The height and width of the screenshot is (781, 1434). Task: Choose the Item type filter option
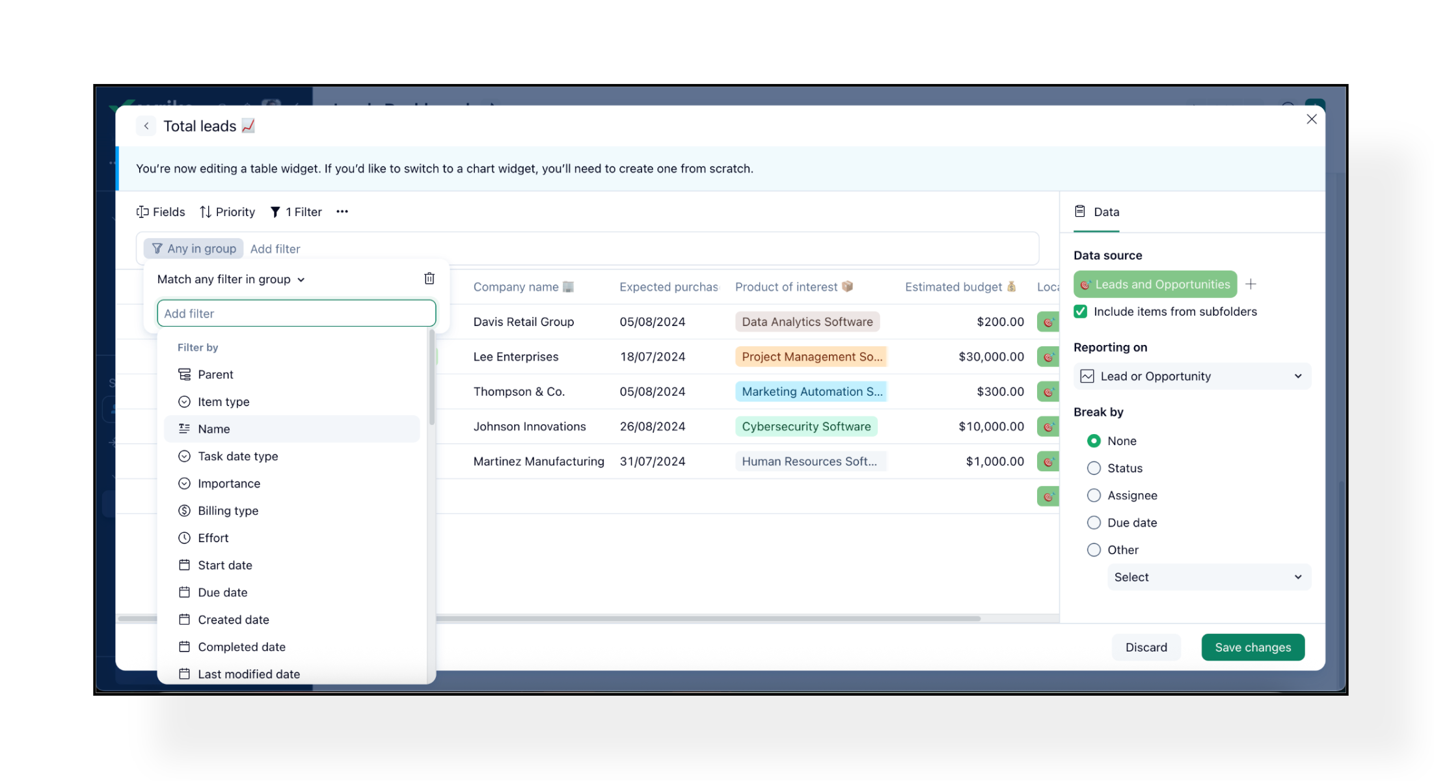pyautogui.click(x=292, y=402)
